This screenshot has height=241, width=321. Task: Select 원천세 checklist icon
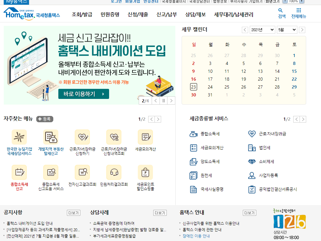point(194,175)
